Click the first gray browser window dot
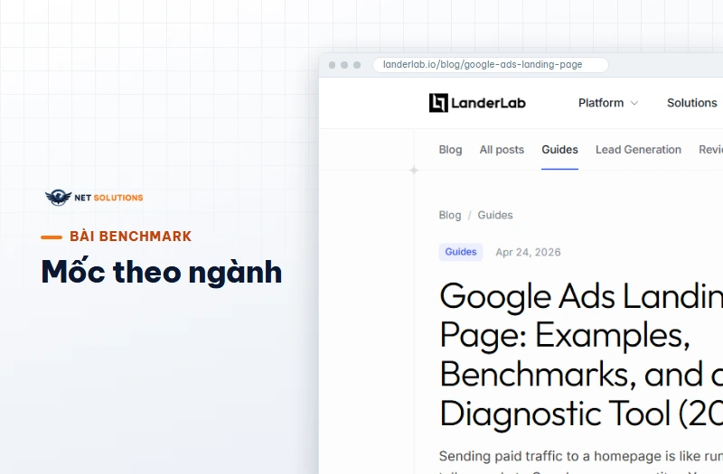The height and width of the screenshot is (474, 723). 332,65
